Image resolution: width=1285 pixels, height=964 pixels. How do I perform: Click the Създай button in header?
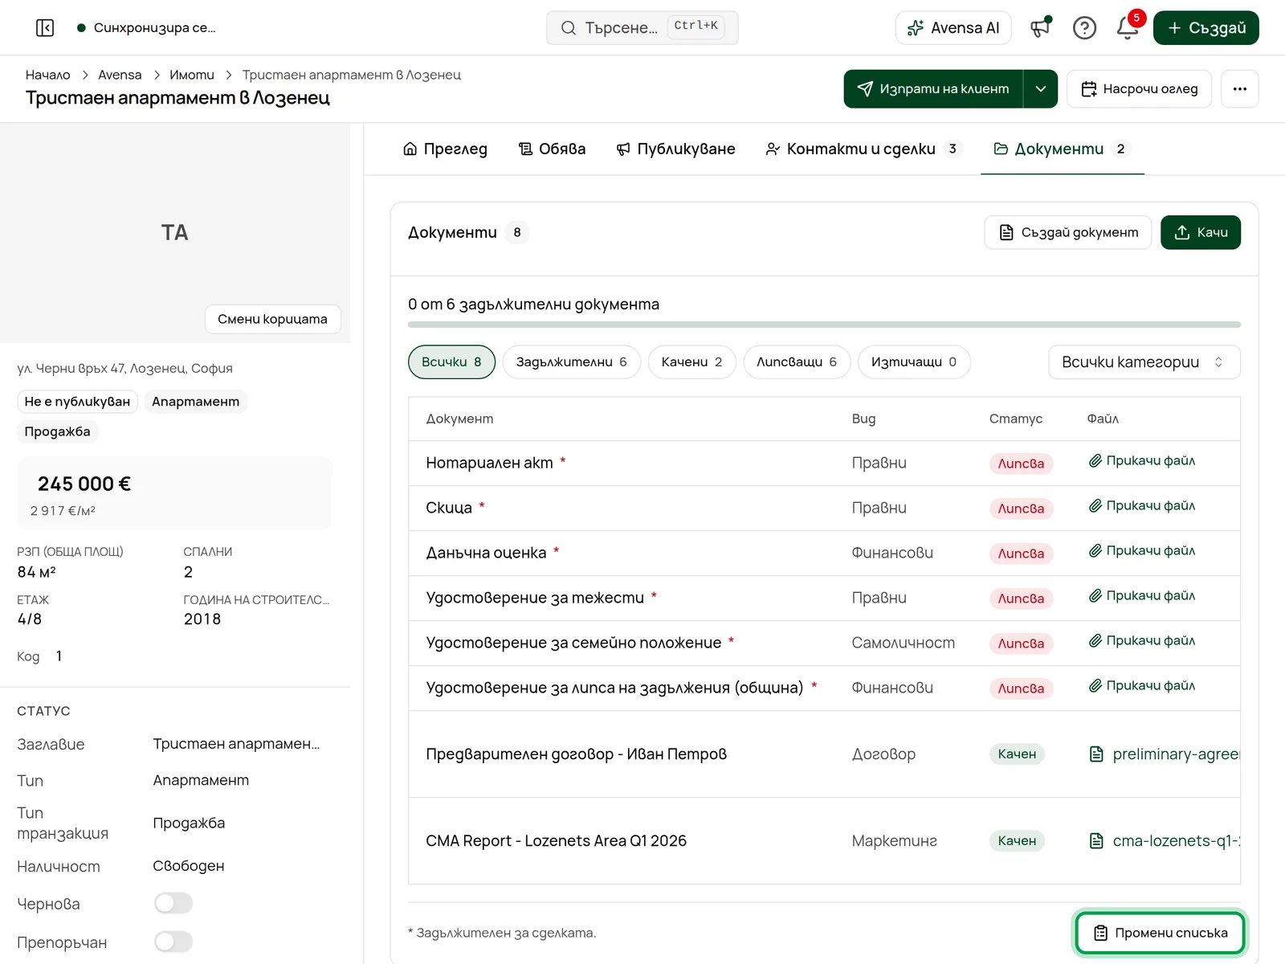pos(1205,28)
